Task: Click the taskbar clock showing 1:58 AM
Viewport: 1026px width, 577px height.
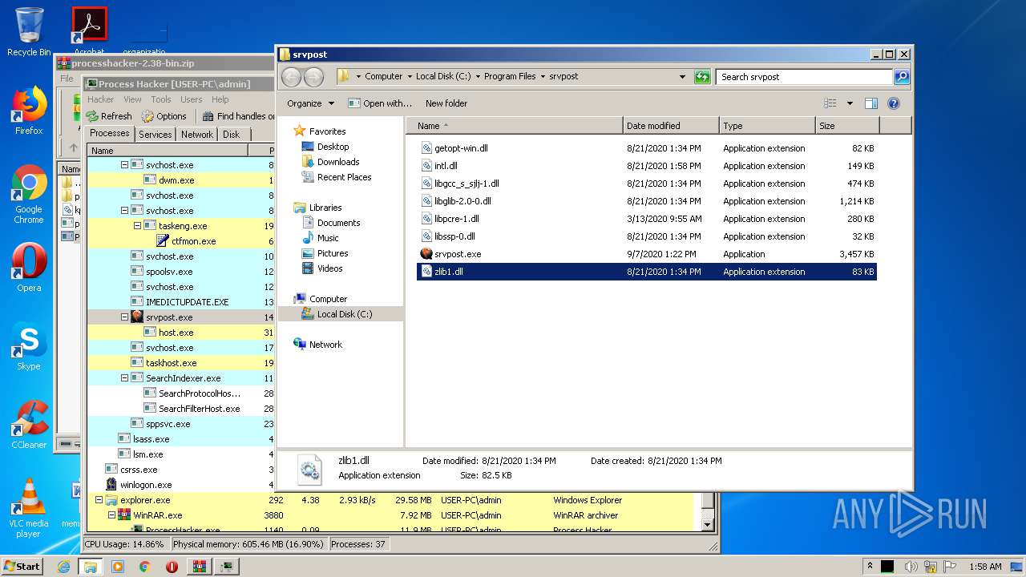Action: (x=984, y=567)
